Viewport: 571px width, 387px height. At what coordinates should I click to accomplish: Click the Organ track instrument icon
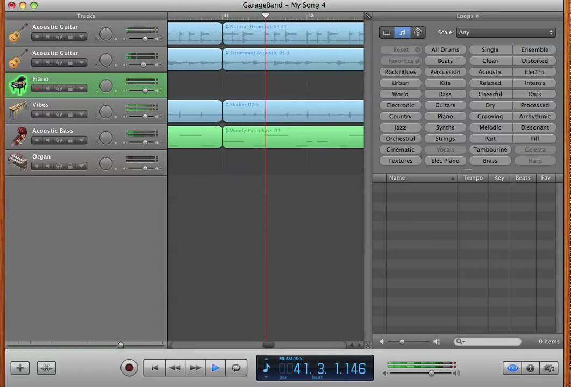click(x=18, y=162)
